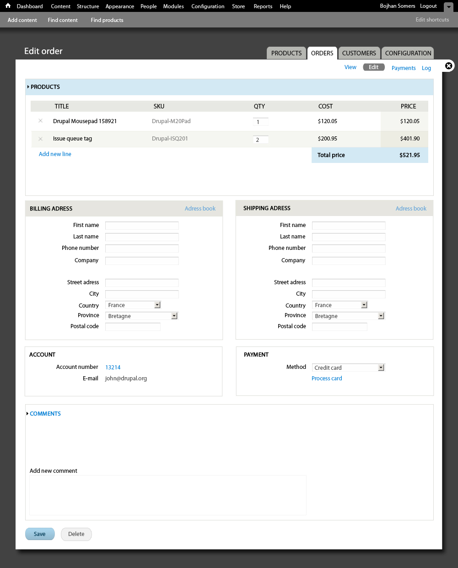Switch to the CUSTOMERS tab
Screen dimensions: 458x568
click(x=359, y=53)
